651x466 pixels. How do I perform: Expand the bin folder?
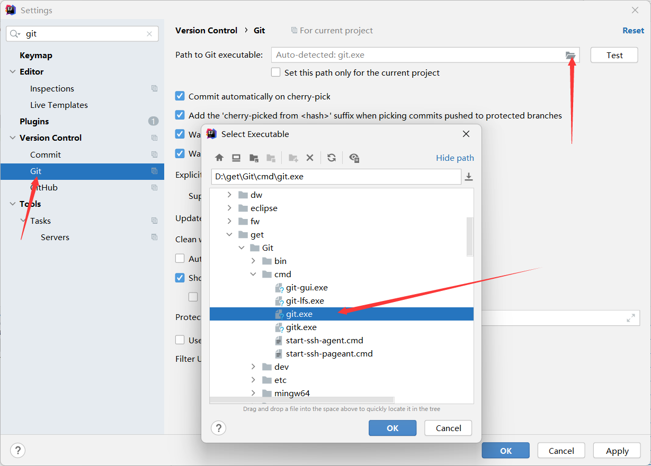253,261
